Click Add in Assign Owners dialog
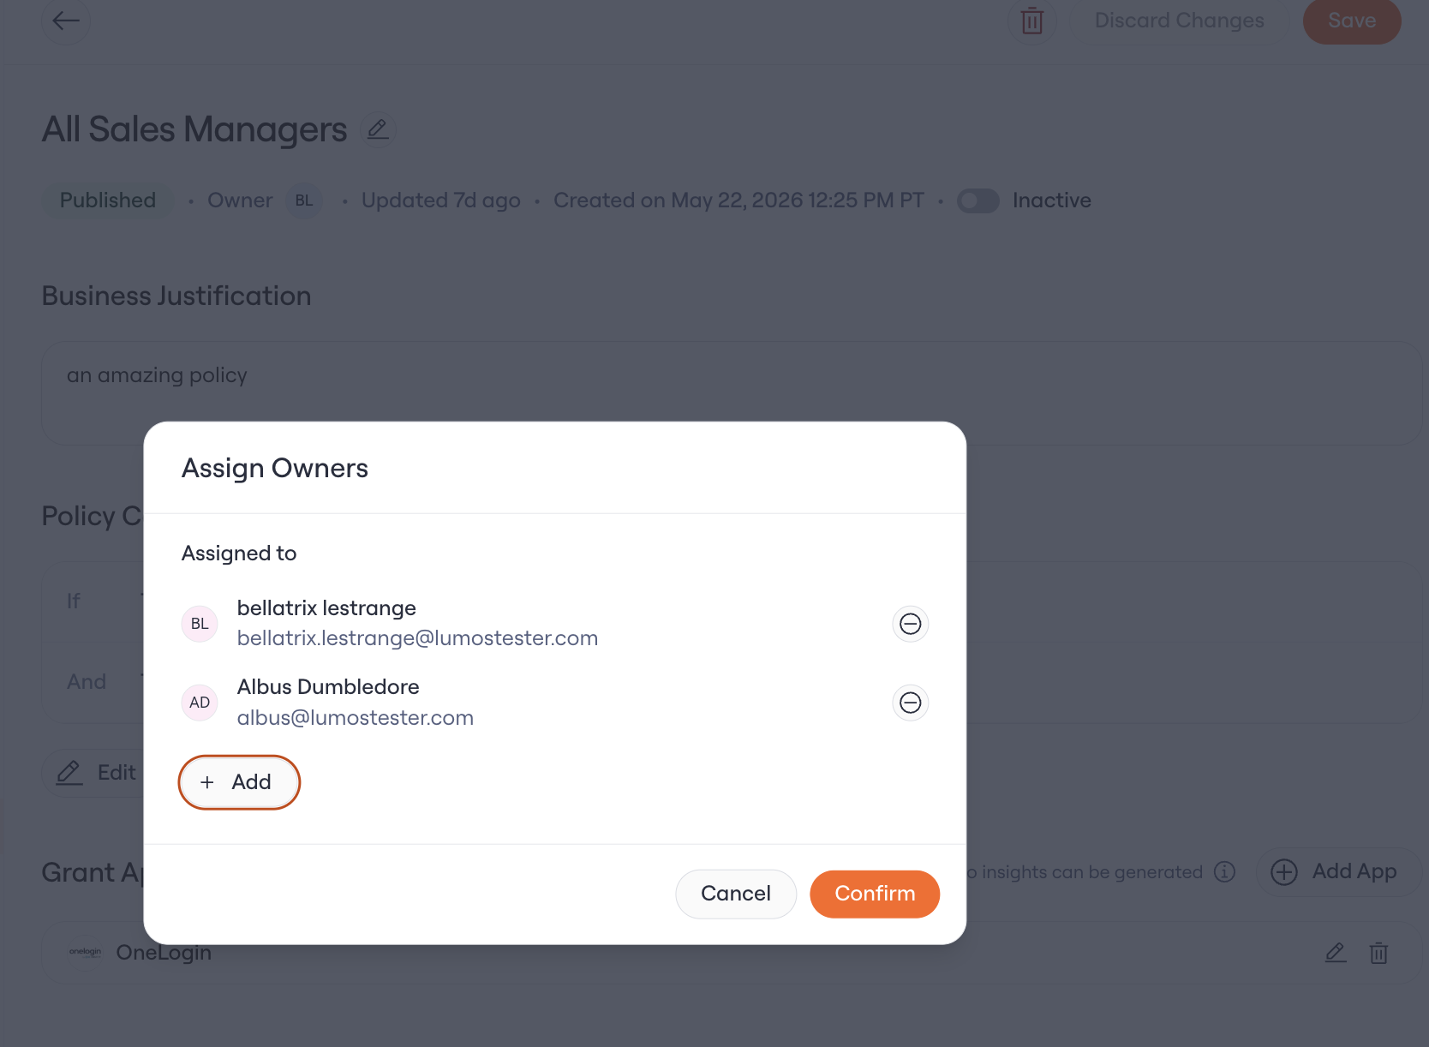This screenshot has height=1047, width=1429. click(x=239, y=782)
